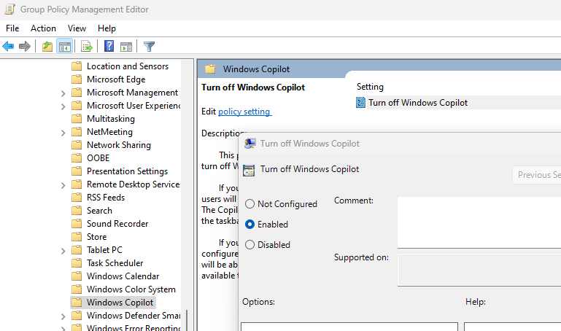Click inside the Comment text box
Image resolution: width=561 pixels, height=331 pixels.
[479, 222]
